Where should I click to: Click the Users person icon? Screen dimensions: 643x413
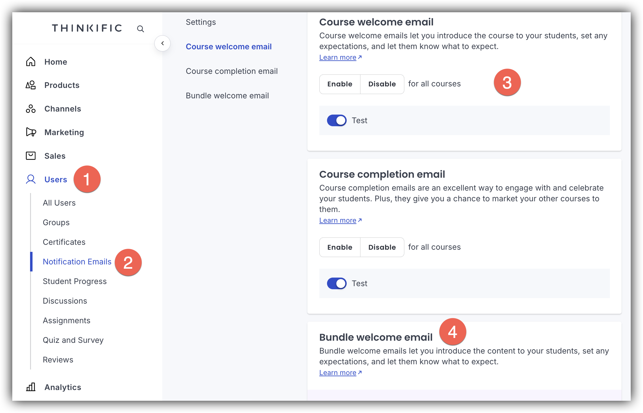[31, 179]
